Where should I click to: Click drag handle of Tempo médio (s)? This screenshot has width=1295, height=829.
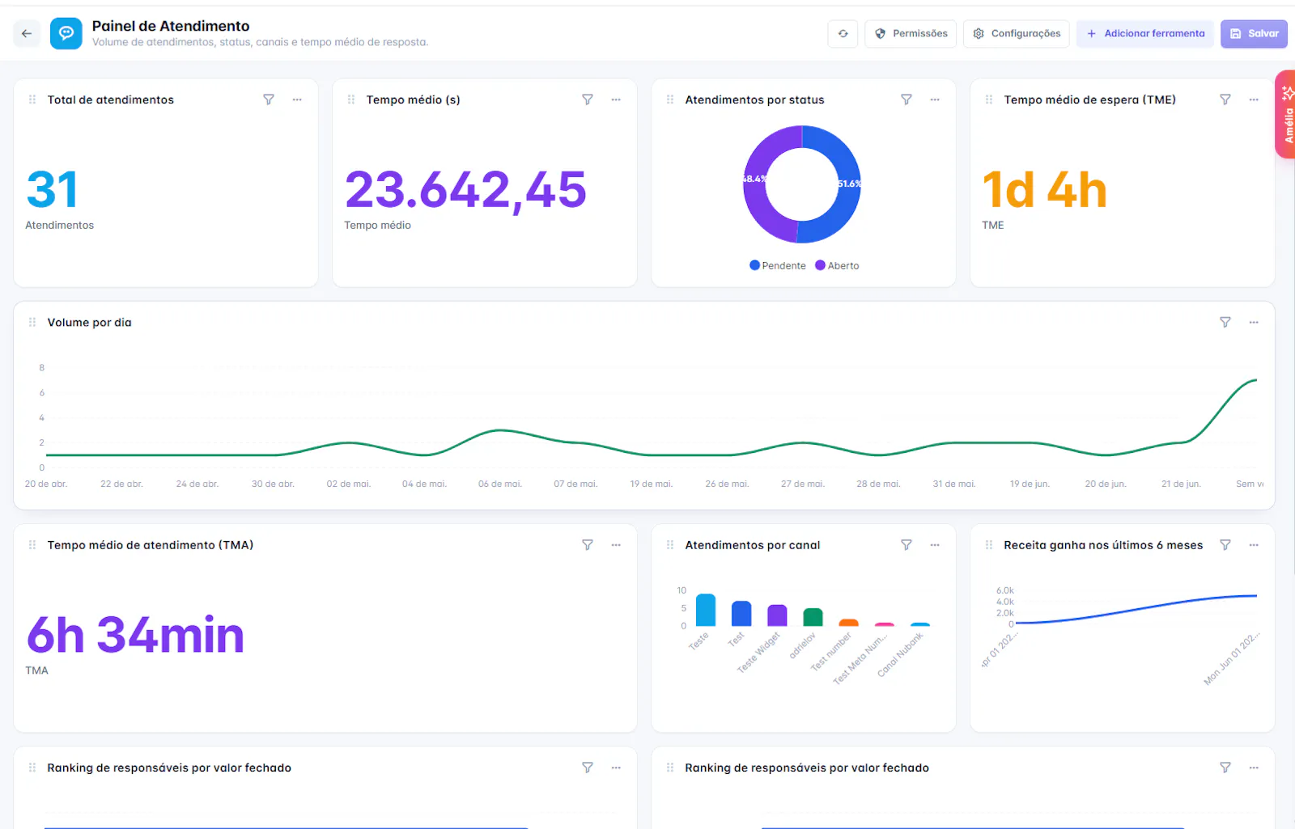coord(351,99)
